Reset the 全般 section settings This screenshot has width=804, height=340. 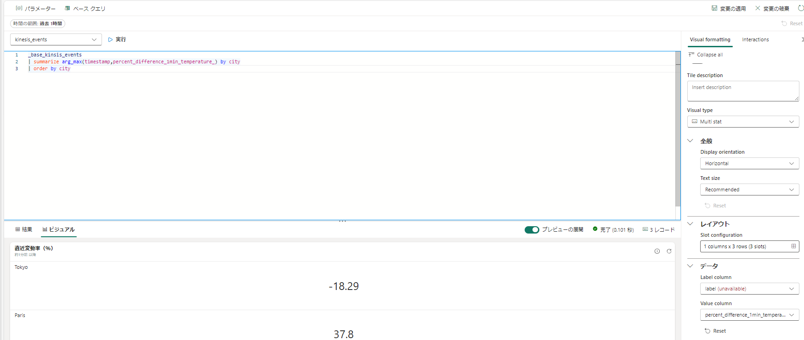pos(715,206)
